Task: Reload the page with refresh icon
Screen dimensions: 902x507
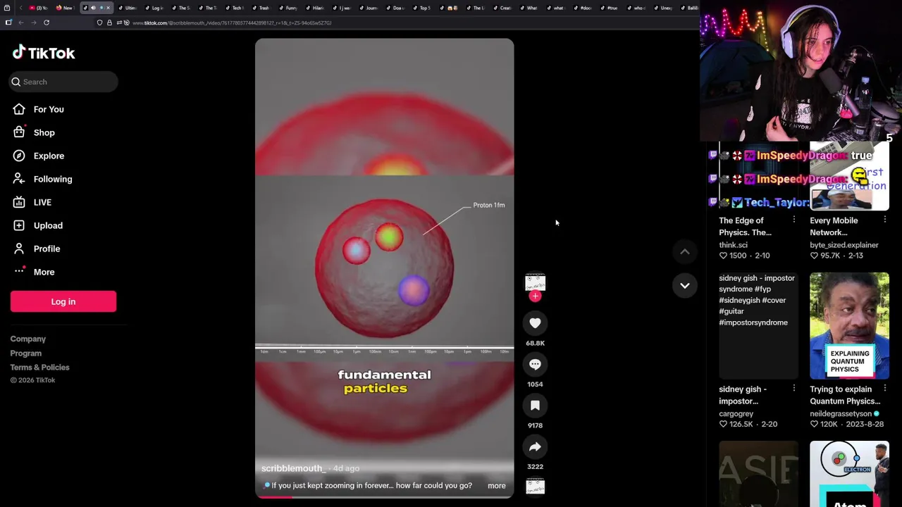Action: (x=47, y=23)
